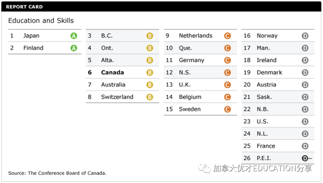
Task: Click the REPORT CARD header bar
Action: point(161,7)
